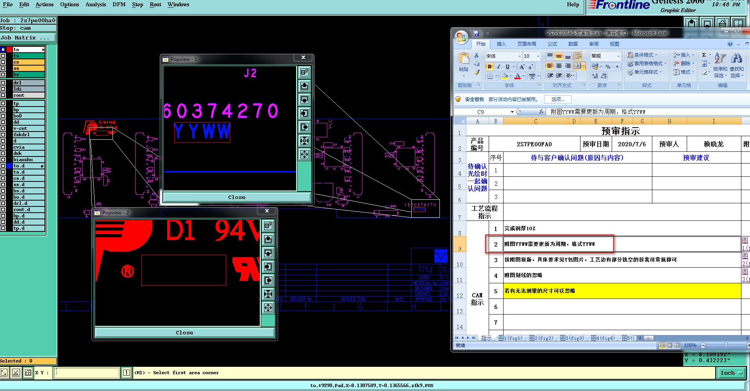
Task: Open the DFM menu
Action: [x=119, y=5]
